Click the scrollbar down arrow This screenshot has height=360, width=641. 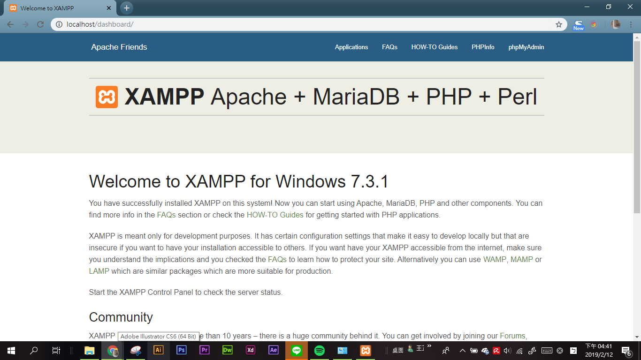click(x=637, y=337)
